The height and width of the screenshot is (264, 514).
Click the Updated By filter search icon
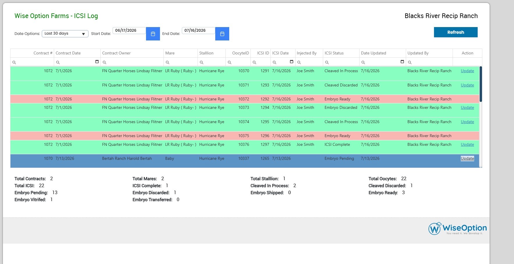410,62
